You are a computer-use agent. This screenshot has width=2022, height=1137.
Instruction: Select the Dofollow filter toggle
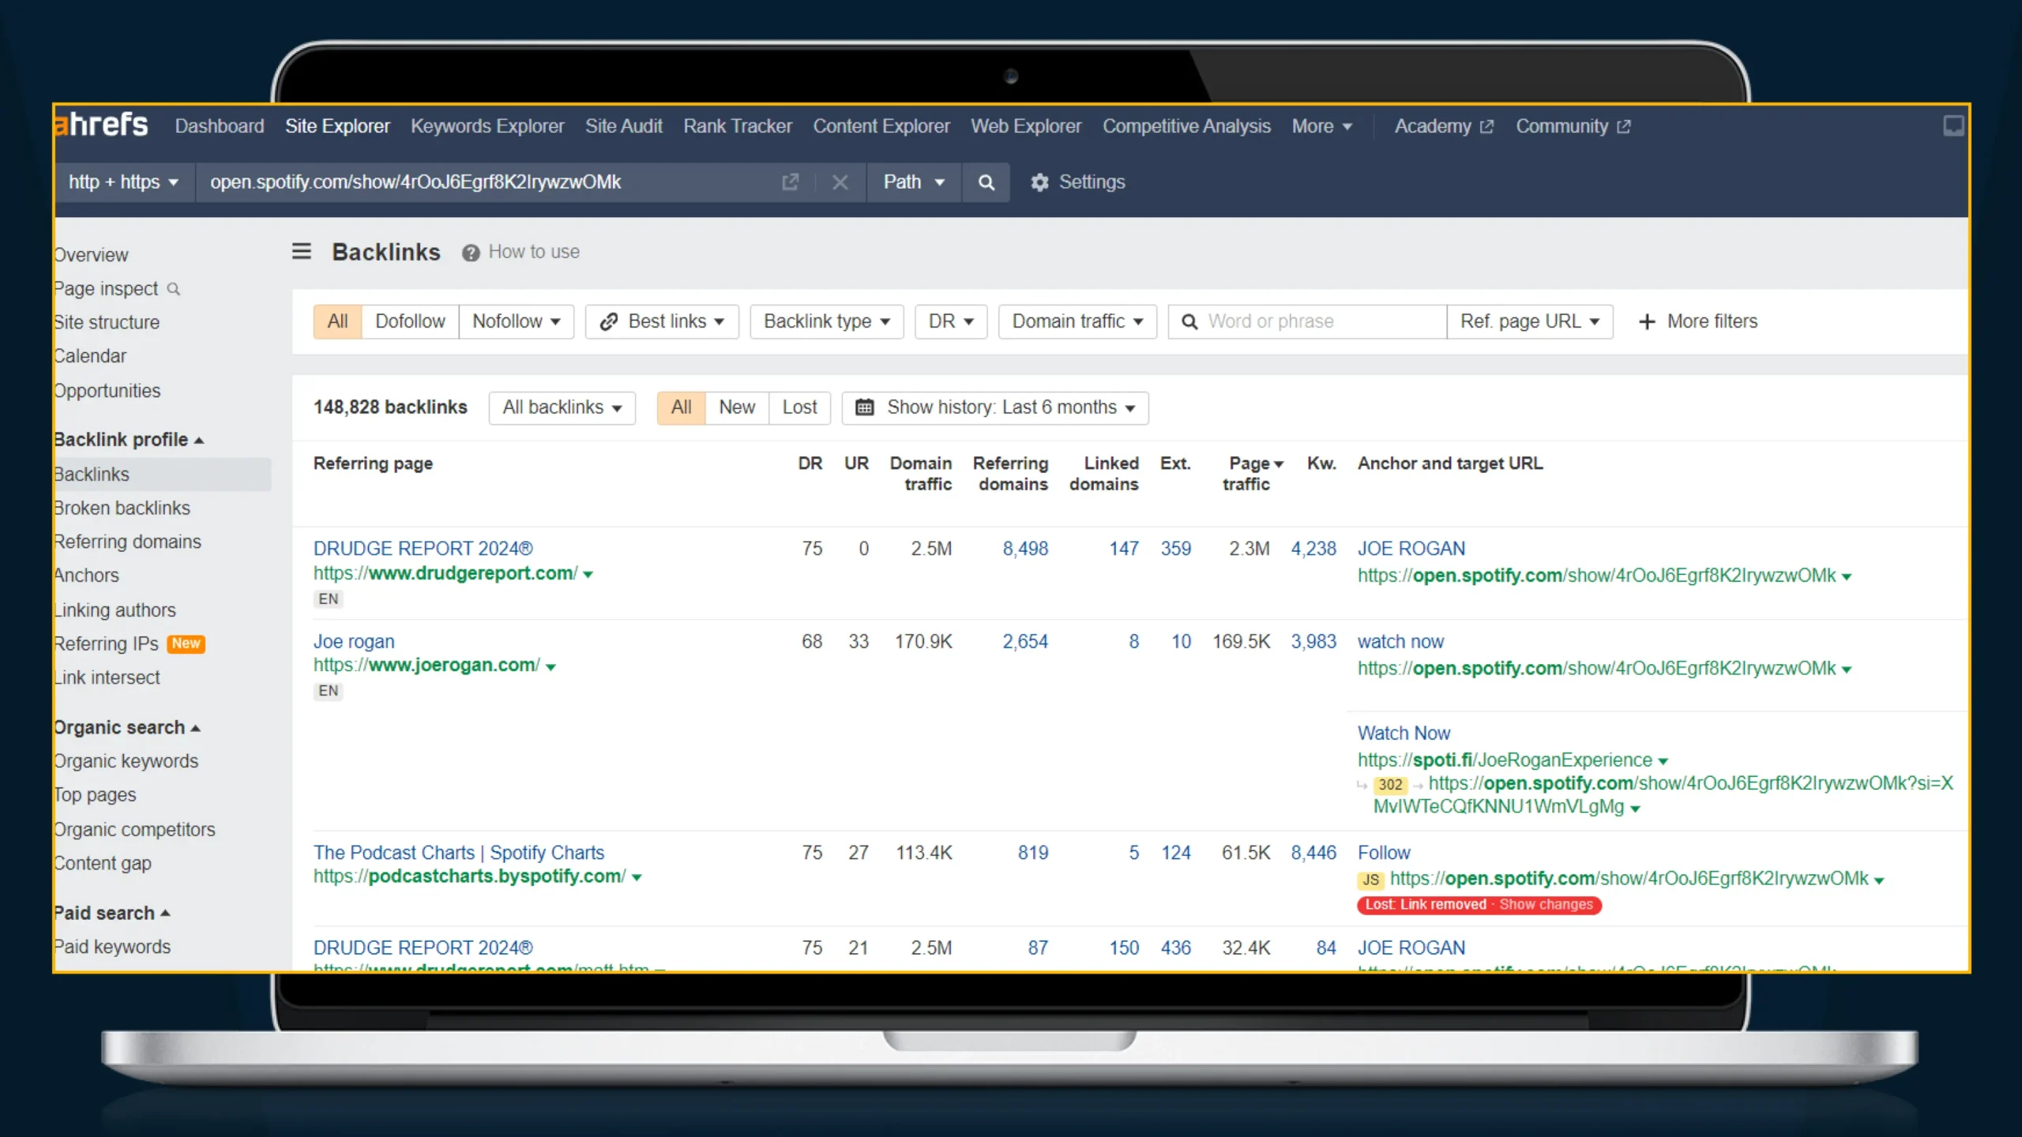point(410,321)
